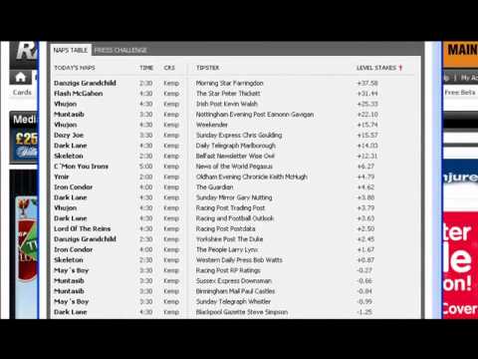Image resolution: width=478 pixels, height=359 pixels.
Task: Select tipster Nottingham Evening Post Eamonn Gavigan
Action: [x=255, y=115]
